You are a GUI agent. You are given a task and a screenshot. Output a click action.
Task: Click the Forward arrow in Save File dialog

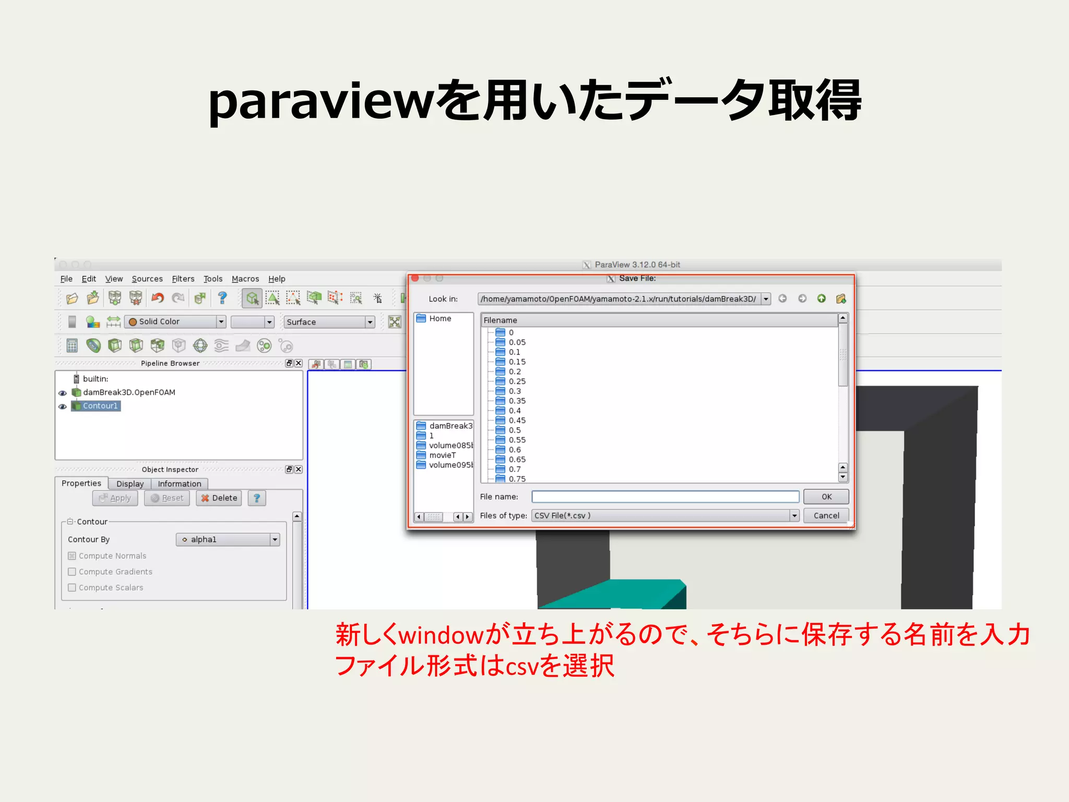click(802, 299)
